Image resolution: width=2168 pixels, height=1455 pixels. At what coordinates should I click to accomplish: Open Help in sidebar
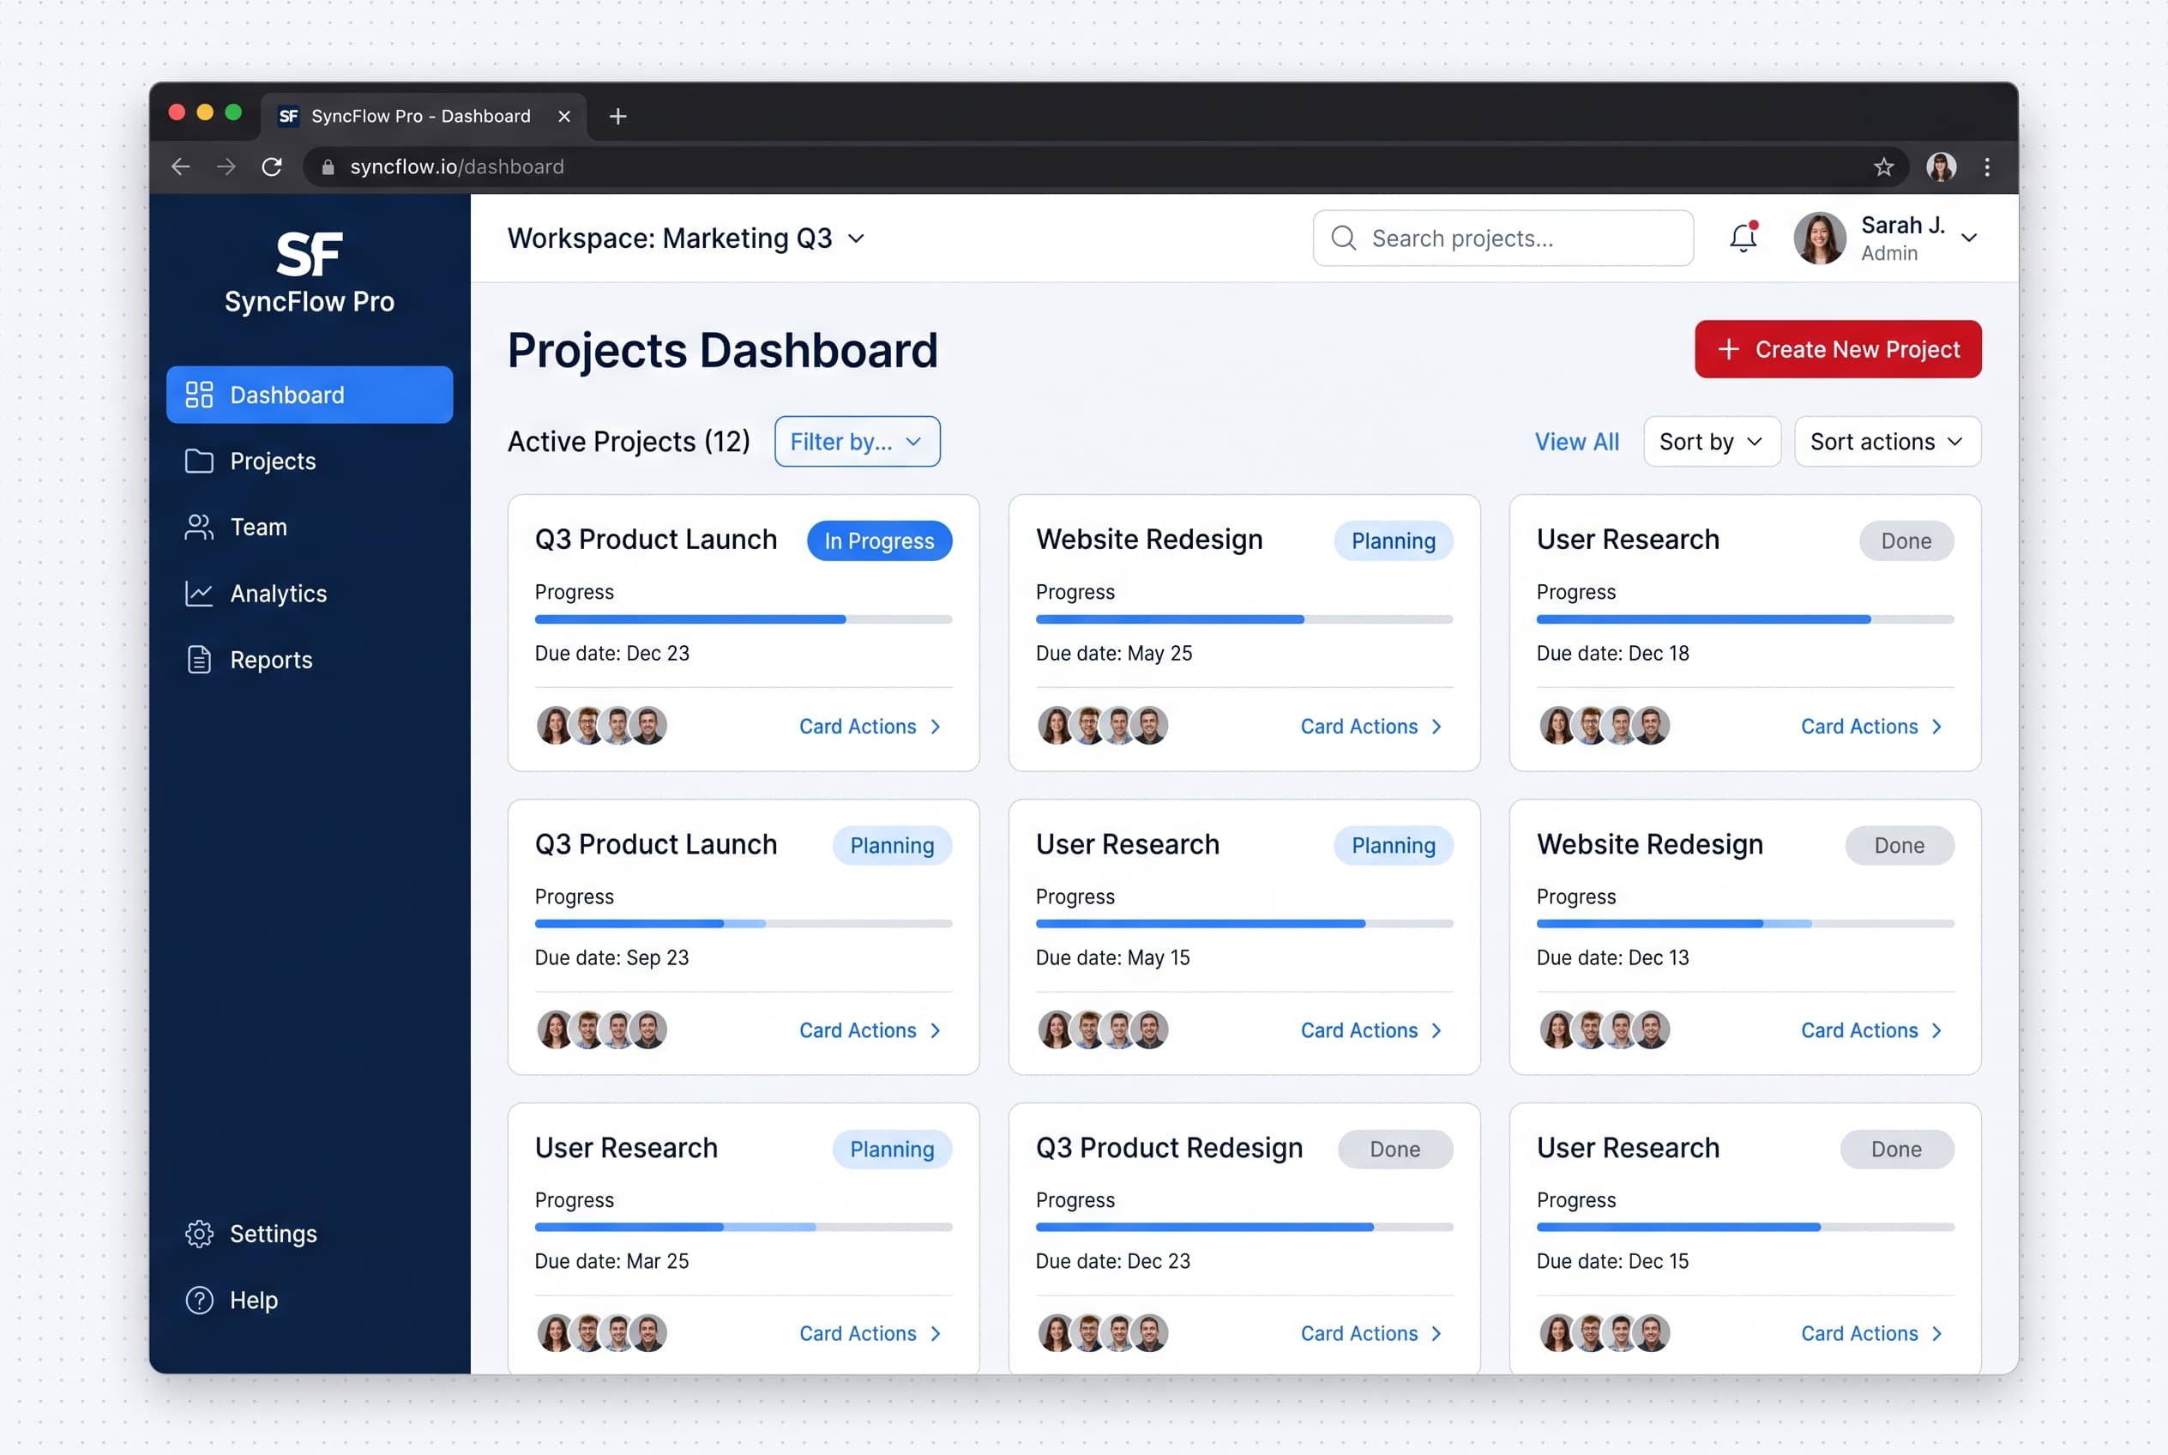tap(309, 1300)
